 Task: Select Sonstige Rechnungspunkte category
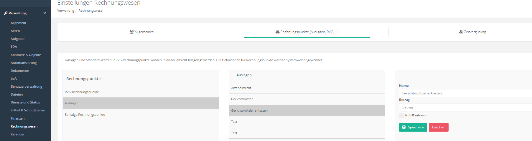click(85, 115)
